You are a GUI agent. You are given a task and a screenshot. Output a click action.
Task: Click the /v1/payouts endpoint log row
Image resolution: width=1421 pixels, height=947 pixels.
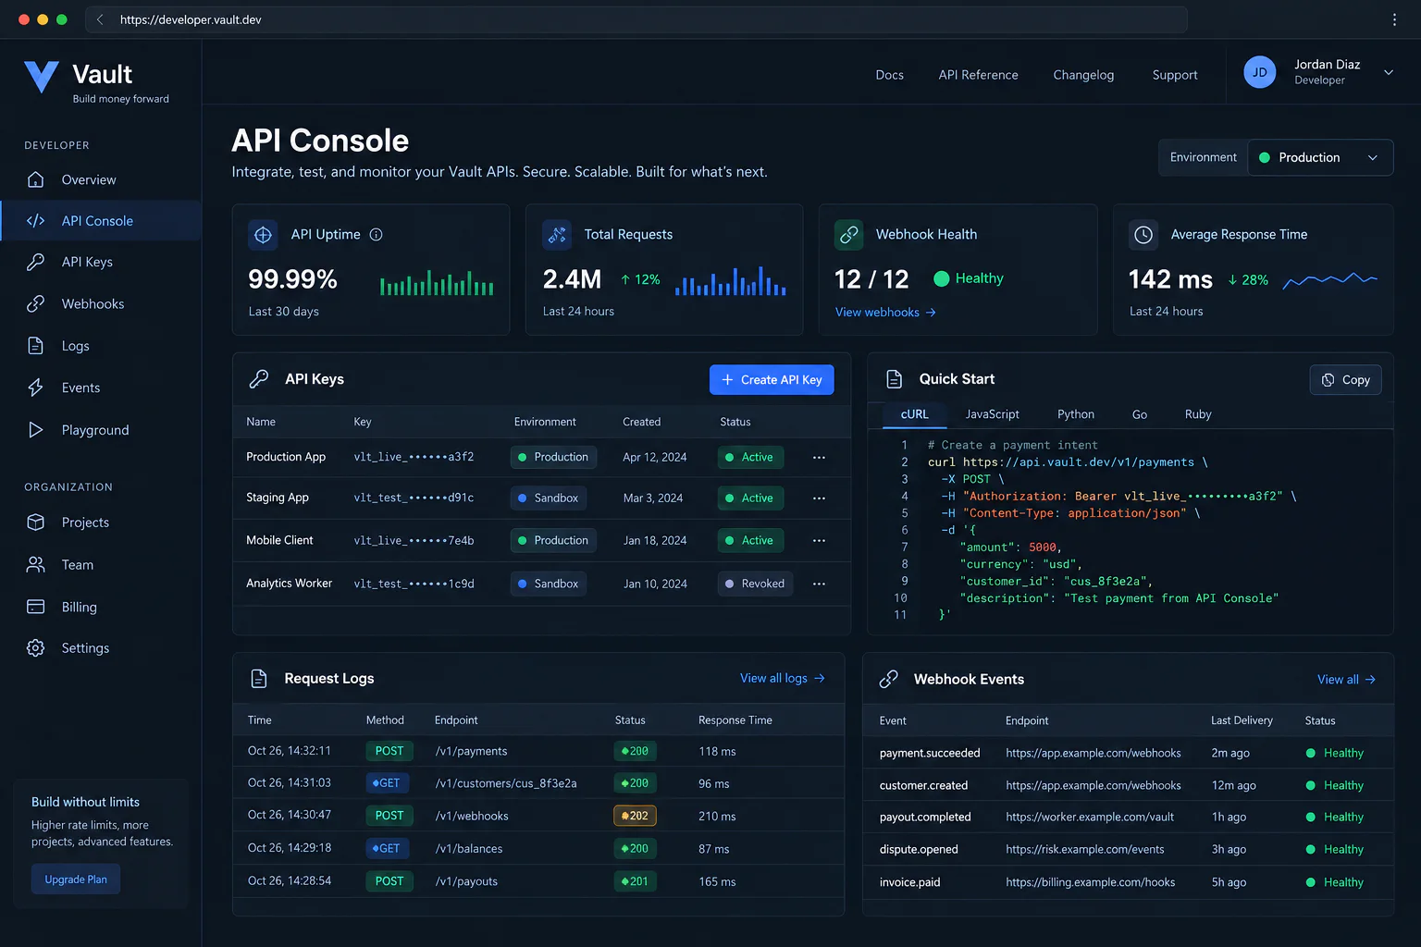click(538, 881)
